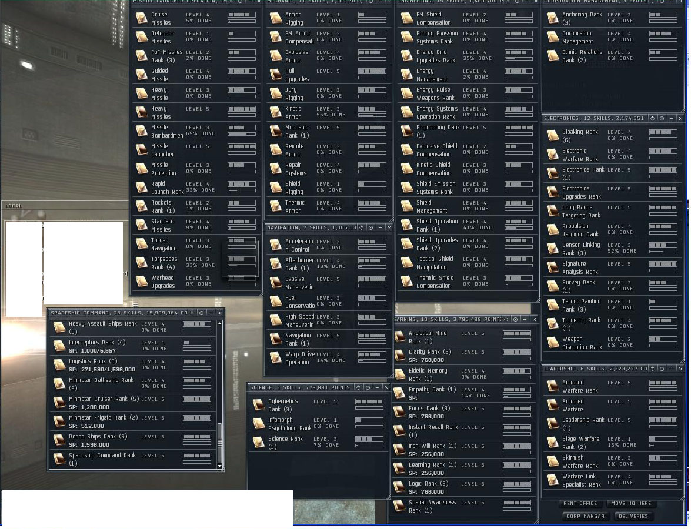
Task: Collapse the Navigation window with minimize dash
Action: [380, 227]
